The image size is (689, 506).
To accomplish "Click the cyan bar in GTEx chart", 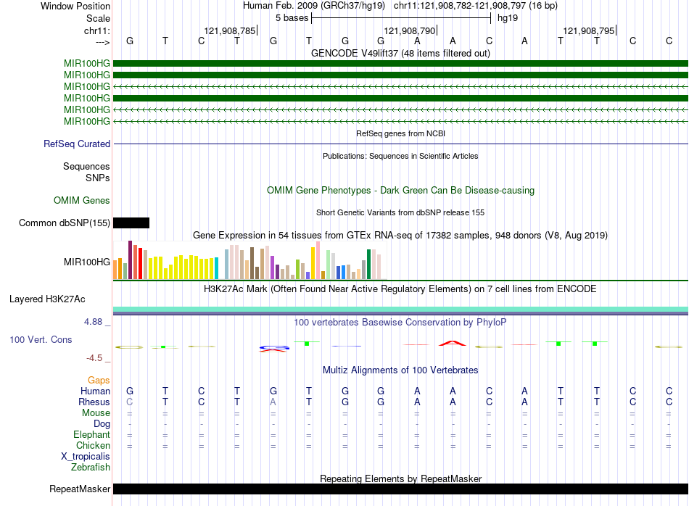I will tap(216, 268).
